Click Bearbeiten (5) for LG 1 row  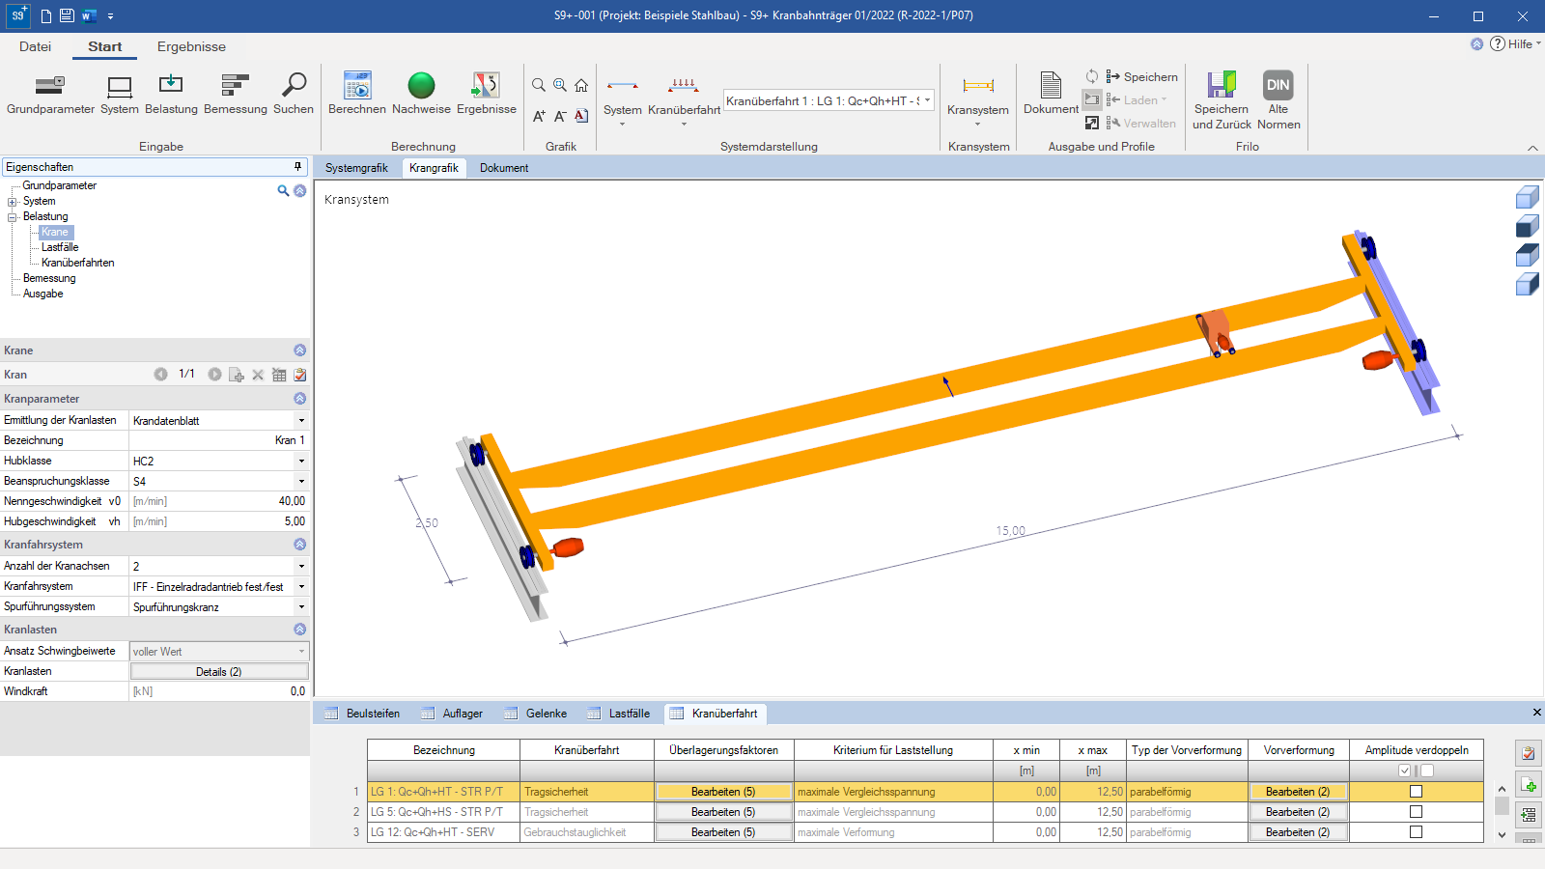[723, 792]
